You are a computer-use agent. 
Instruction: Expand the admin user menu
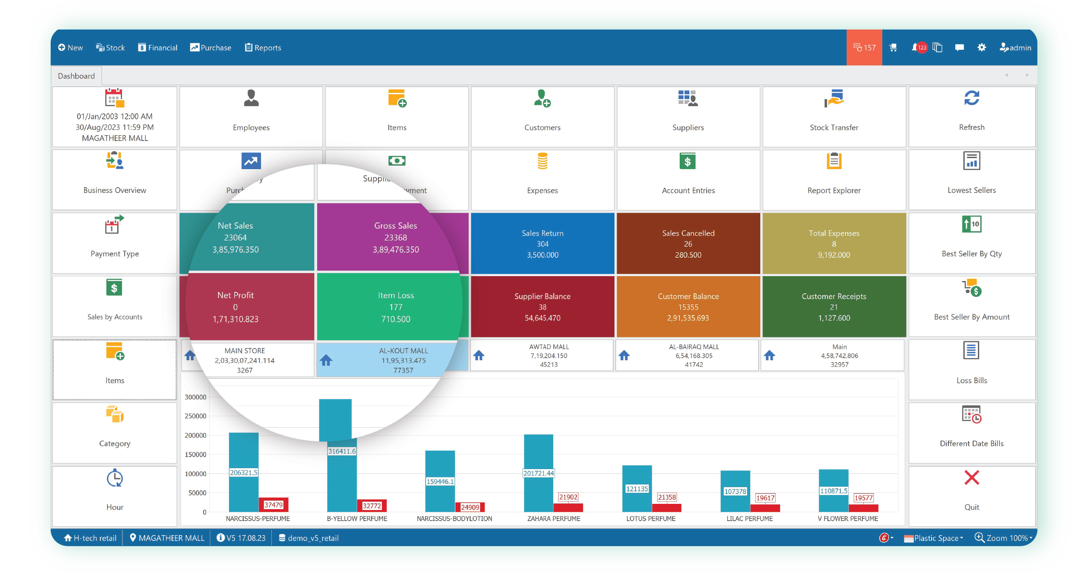[x=1015, y=48]
